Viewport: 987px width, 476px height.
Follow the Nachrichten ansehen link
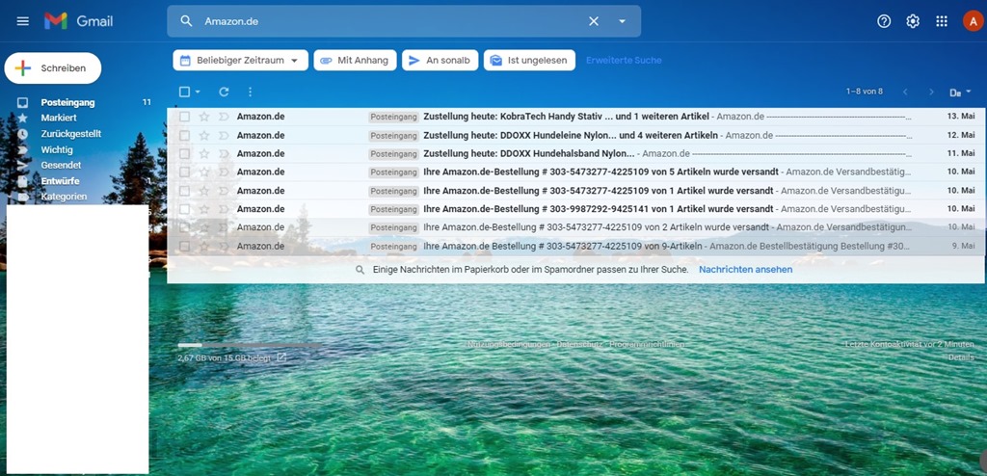click(x=746, y=270)
